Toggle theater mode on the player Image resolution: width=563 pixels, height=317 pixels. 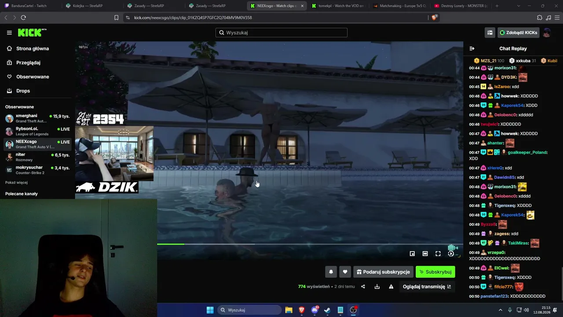tap(425, 254)
